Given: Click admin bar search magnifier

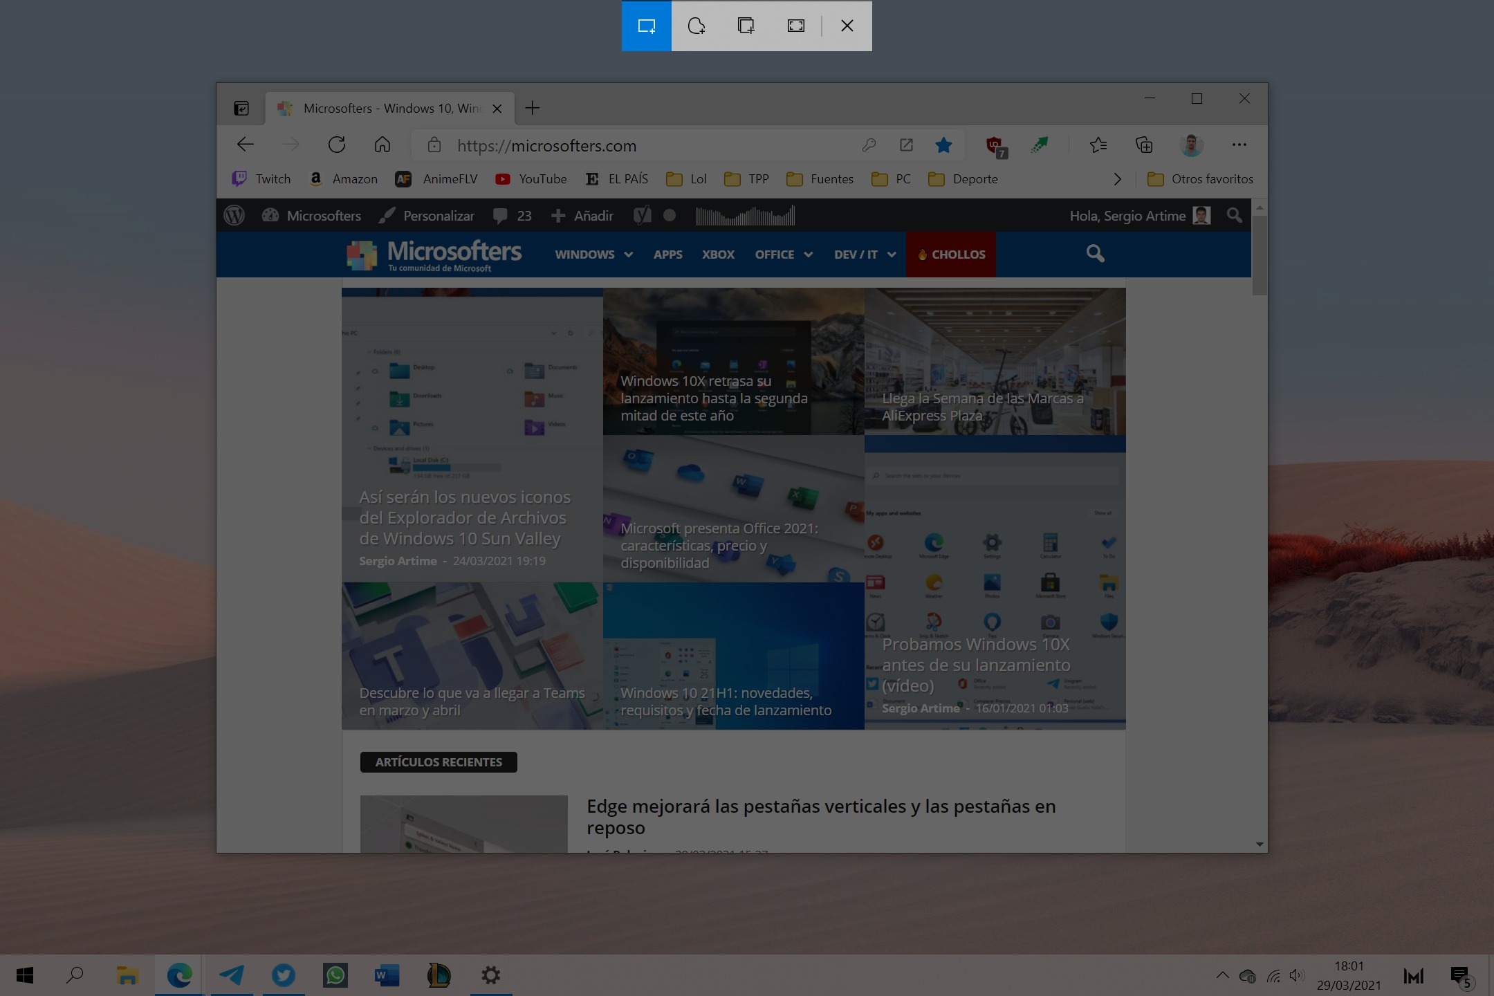Looking at the screenshot, I should 1234,216.
